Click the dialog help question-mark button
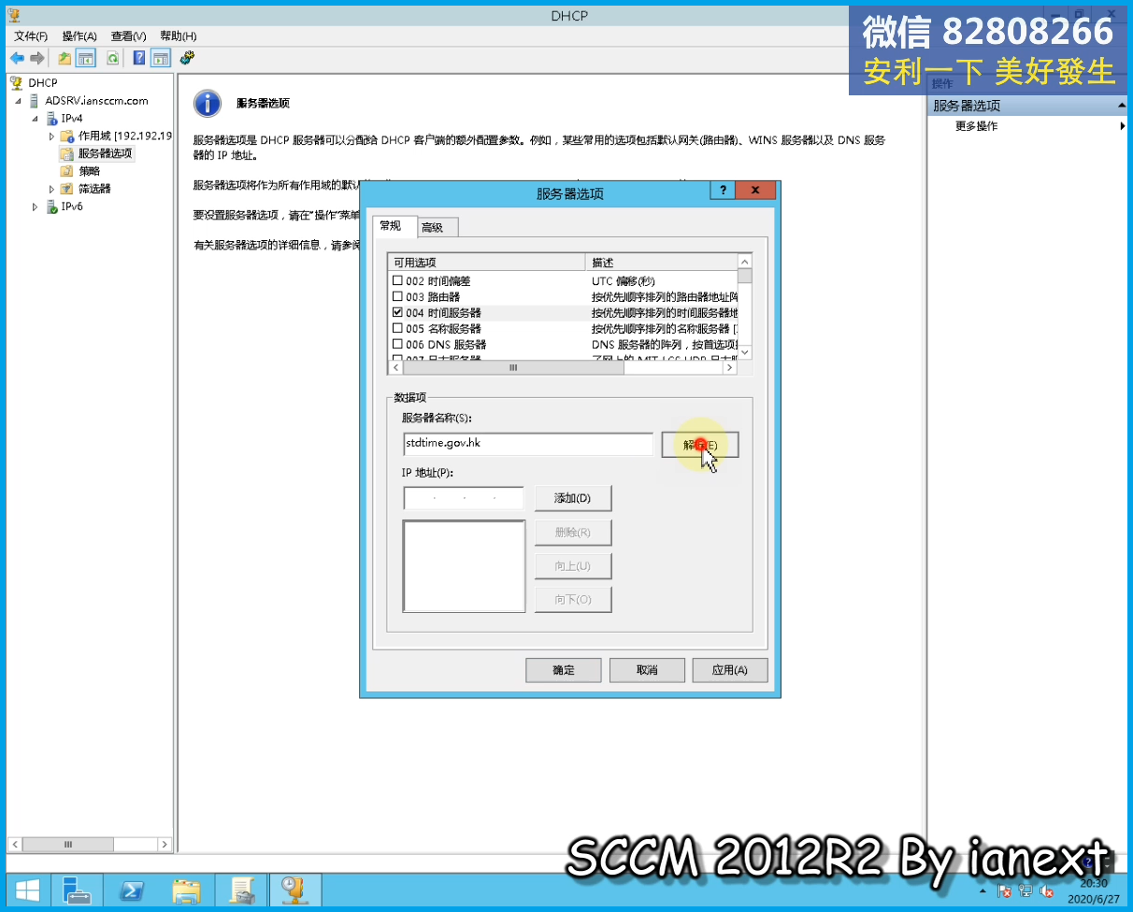1133x912 pixels. click(x=723, y=190)
